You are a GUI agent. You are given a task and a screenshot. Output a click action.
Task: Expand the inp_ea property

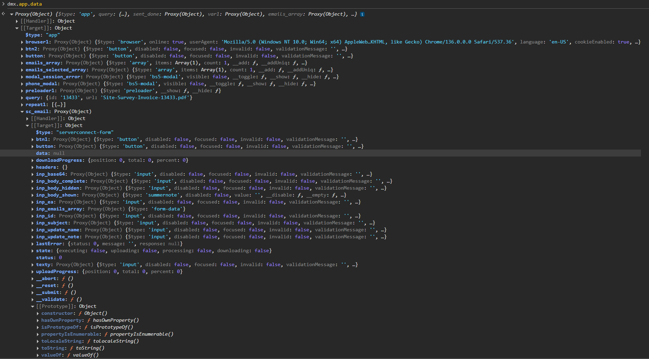(32, 202)
